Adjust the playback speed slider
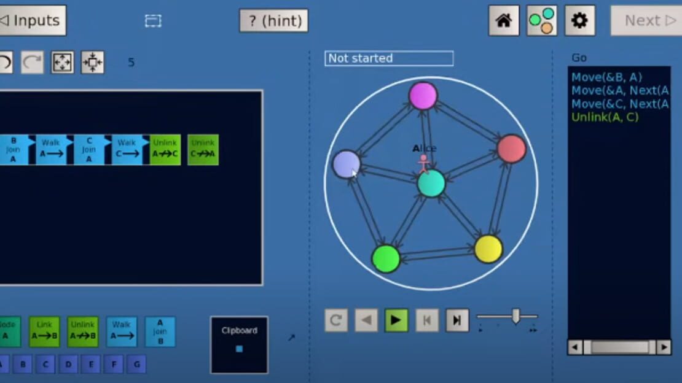The height and width of the screenshot is (383, 682). coord(516,317)
